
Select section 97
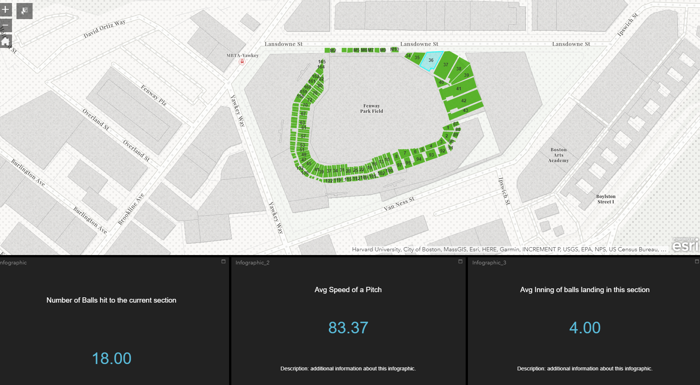pos(399,165)
